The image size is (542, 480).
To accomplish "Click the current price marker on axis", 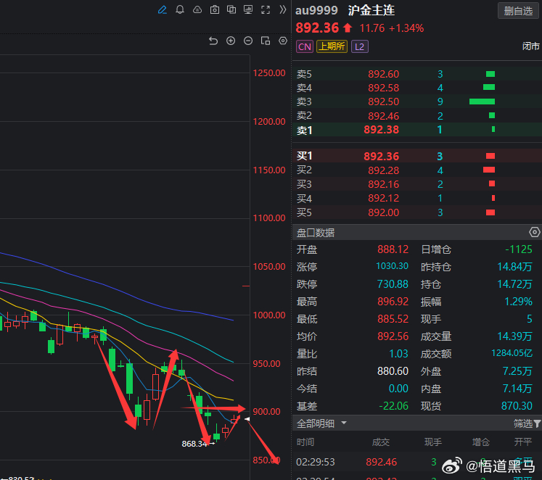I will click(247, 419).
